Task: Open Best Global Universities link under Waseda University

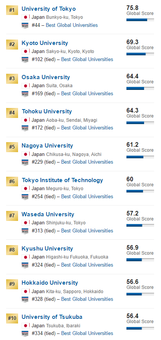Action: 87,231
